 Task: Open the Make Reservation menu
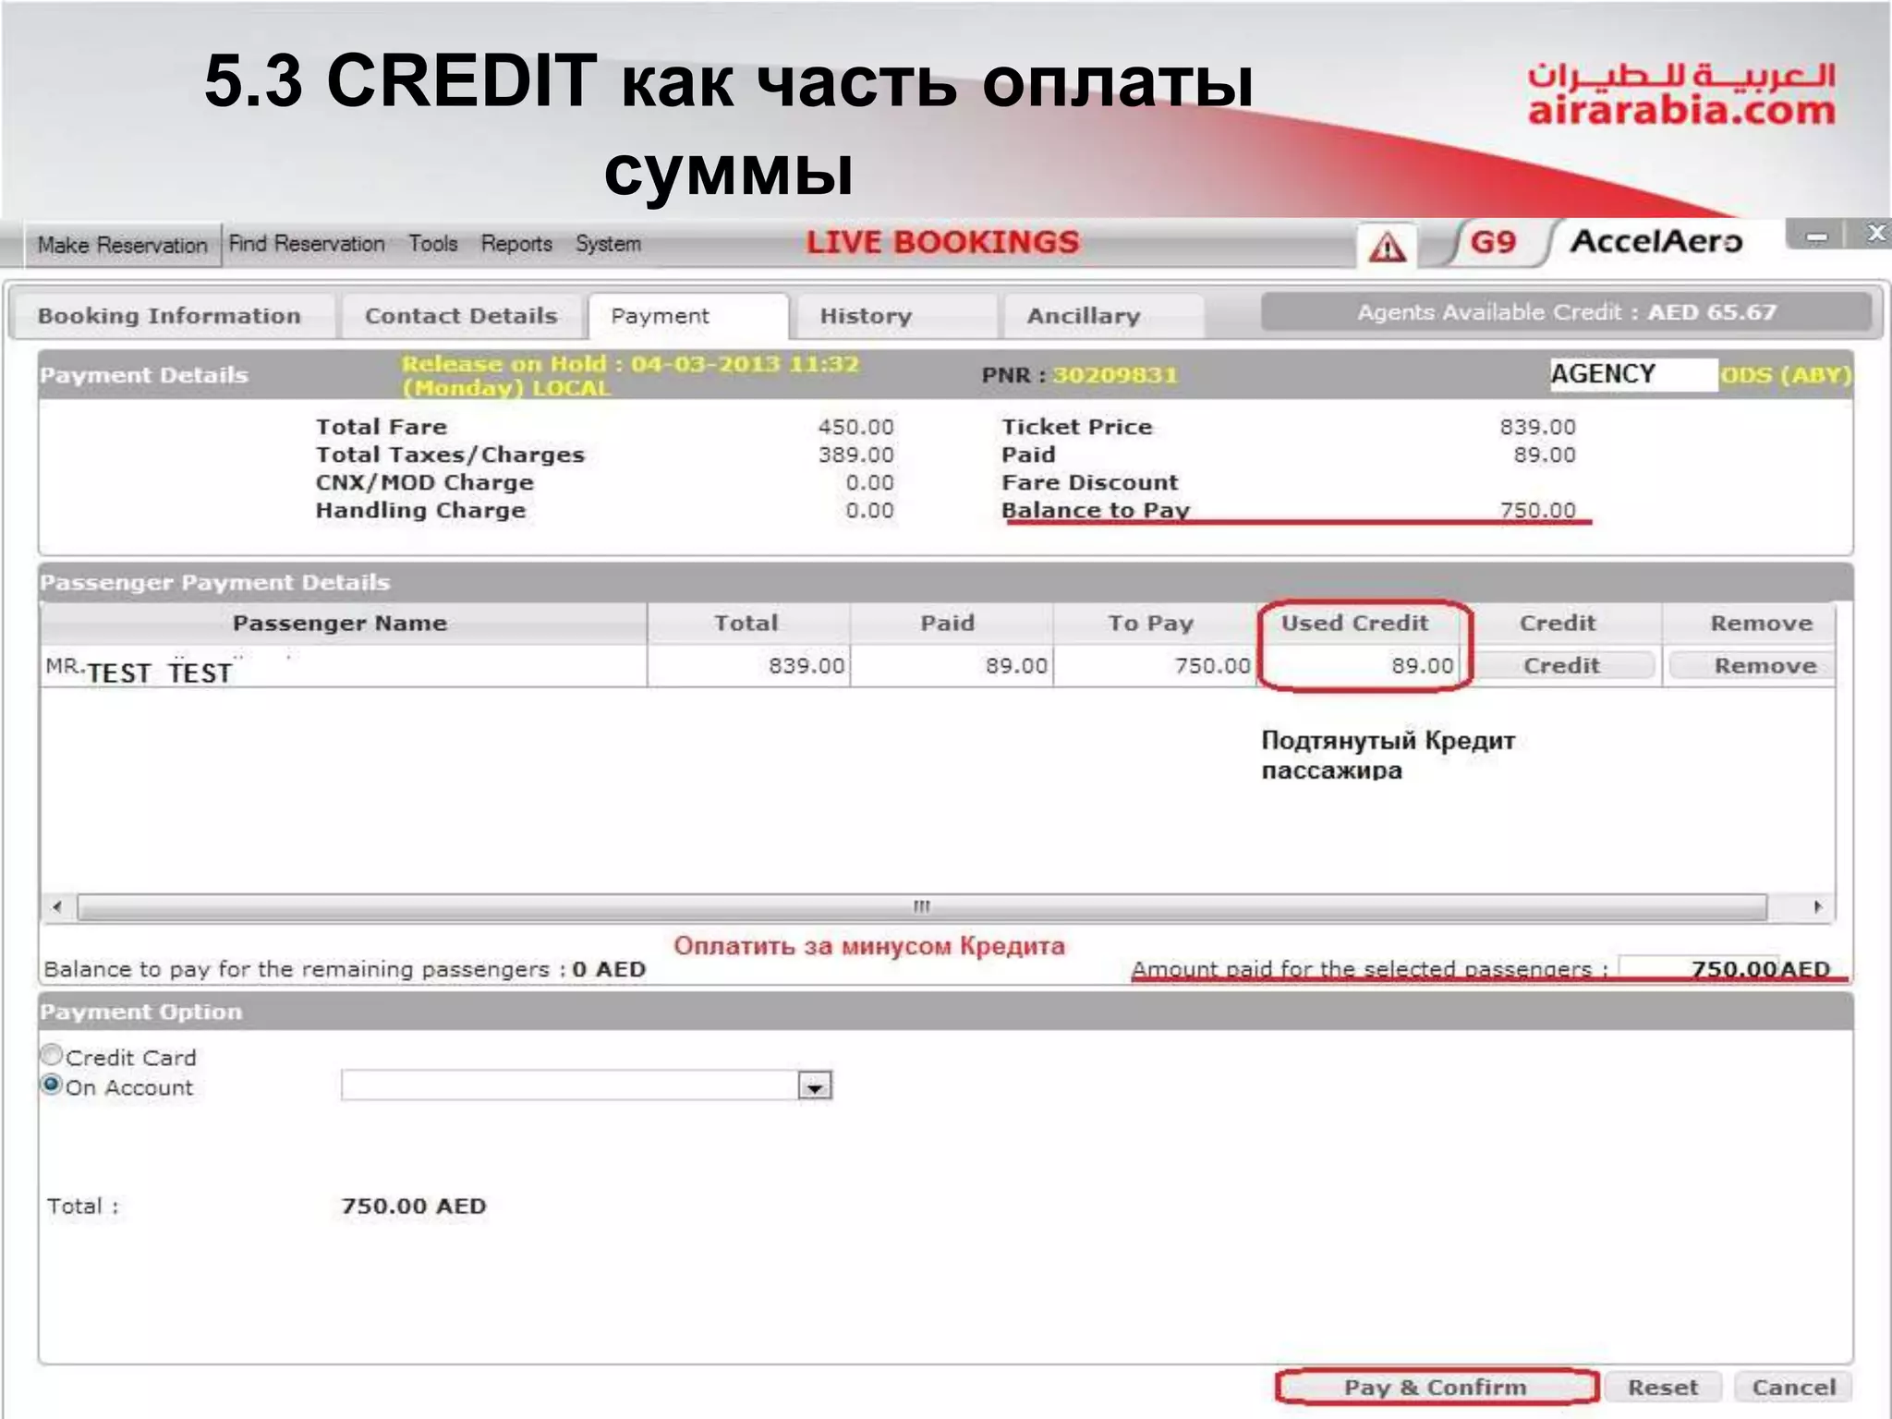[123, 245]
